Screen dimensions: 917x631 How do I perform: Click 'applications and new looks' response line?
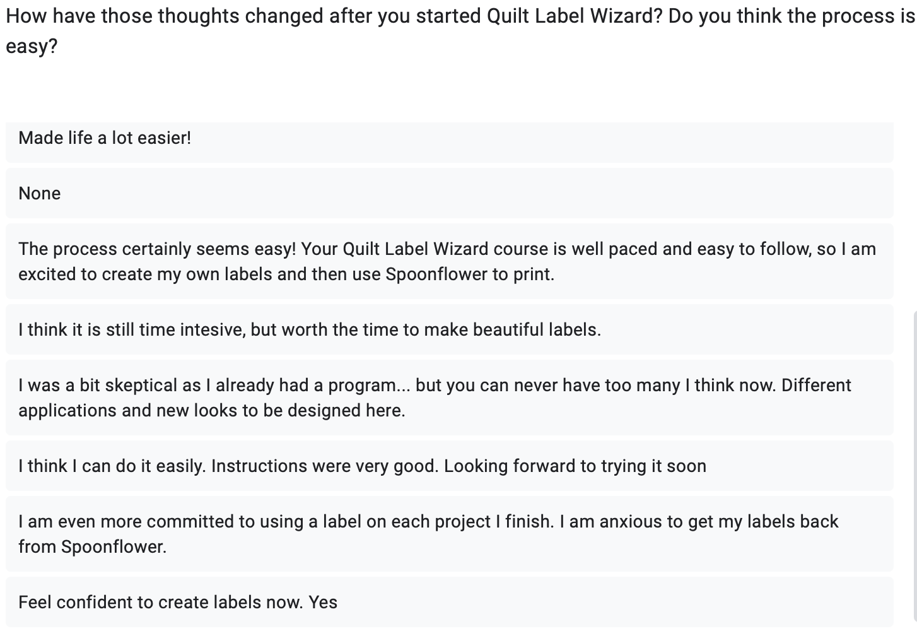tap(211, 410)
